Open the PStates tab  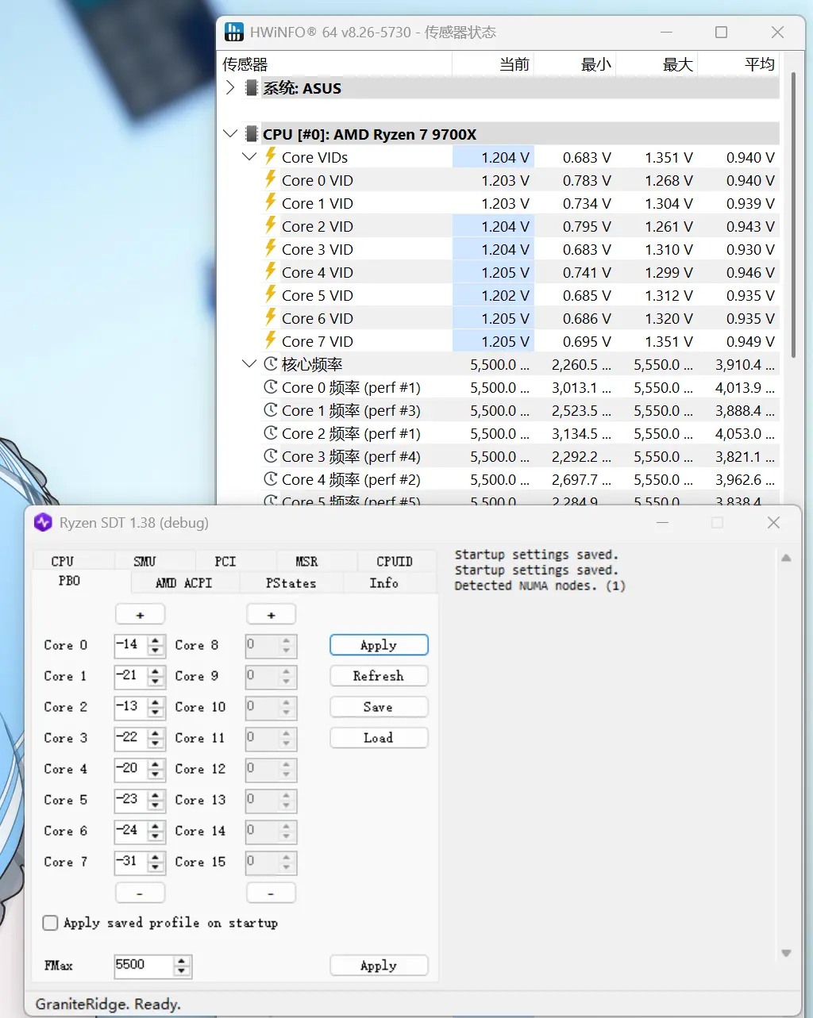[x=291, y=582]
